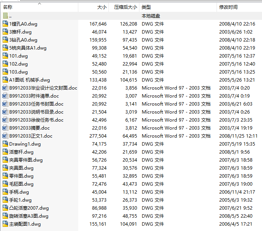Select the 夹具图.dwg file icon
Image resolution: width=262 pixels, height=231 pixels.
point(5,168)
